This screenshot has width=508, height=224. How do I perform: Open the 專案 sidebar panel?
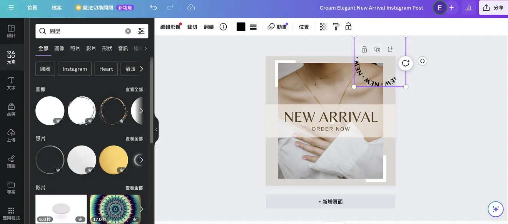pos(11,187)
